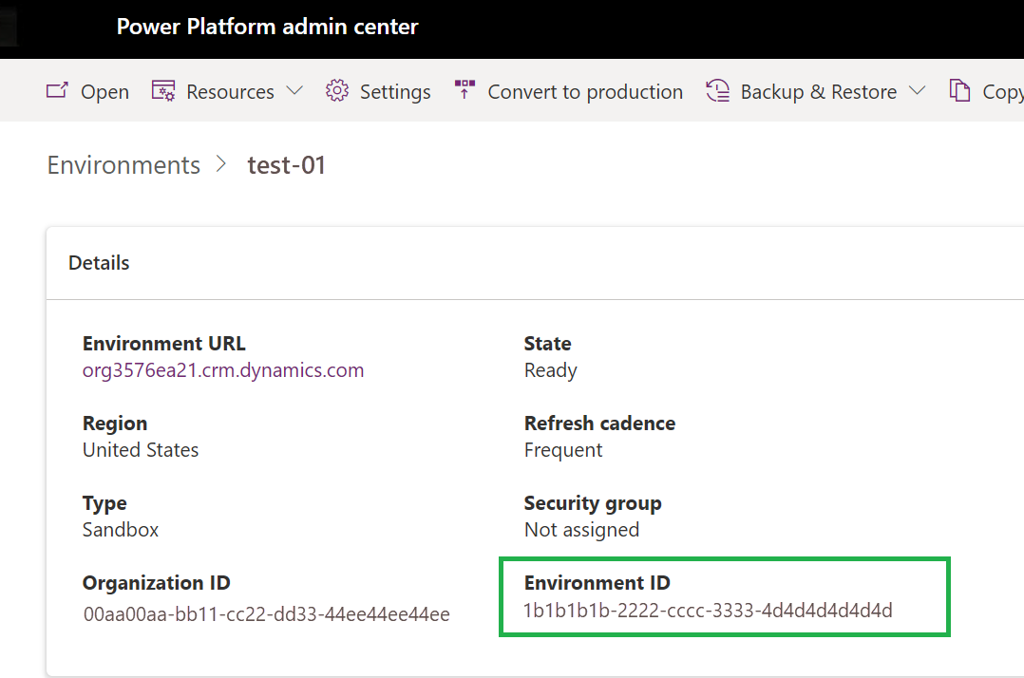Click the Organization ID value
The image size is (1024, 678).
[266, 613]
